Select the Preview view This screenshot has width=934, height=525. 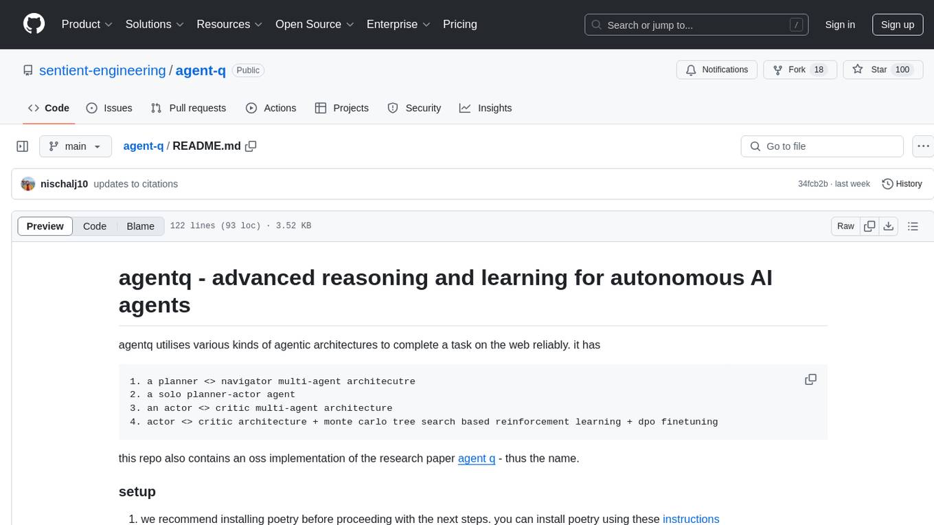pyautogui.click(x=45, y=226)
